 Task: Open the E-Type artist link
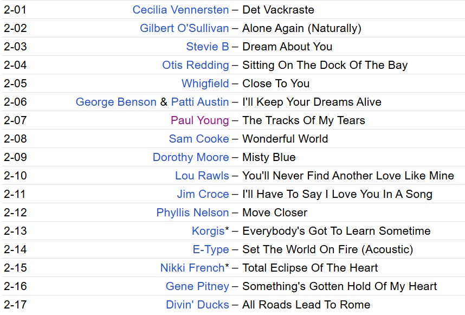pos(211,249)
